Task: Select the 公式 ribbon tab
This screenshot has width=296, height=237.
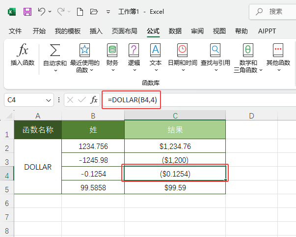Action: point(153,31)
